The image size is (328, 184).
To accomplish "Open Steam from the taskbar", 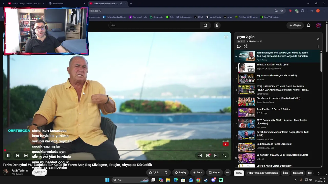I will pyautogui.click(x=206, y=180).
